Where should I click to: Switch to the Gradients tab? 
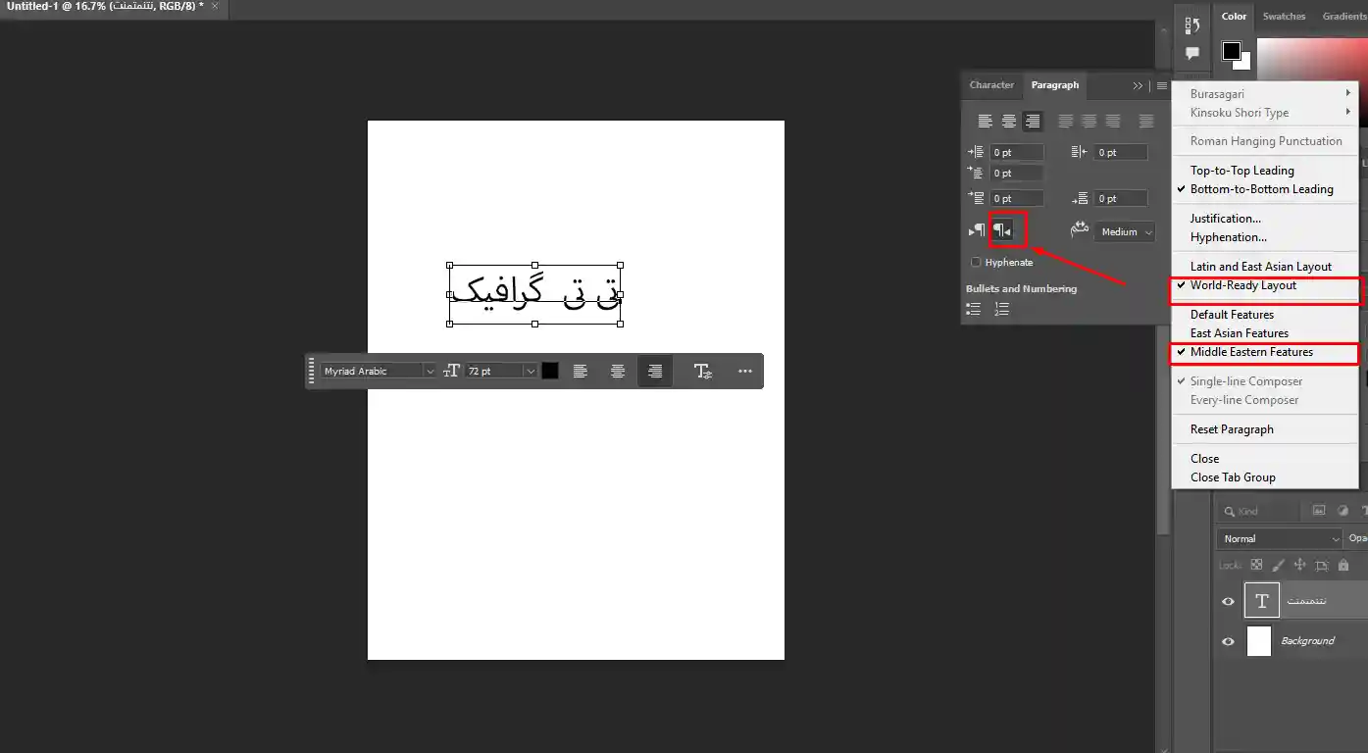[x=1343, y=16]
